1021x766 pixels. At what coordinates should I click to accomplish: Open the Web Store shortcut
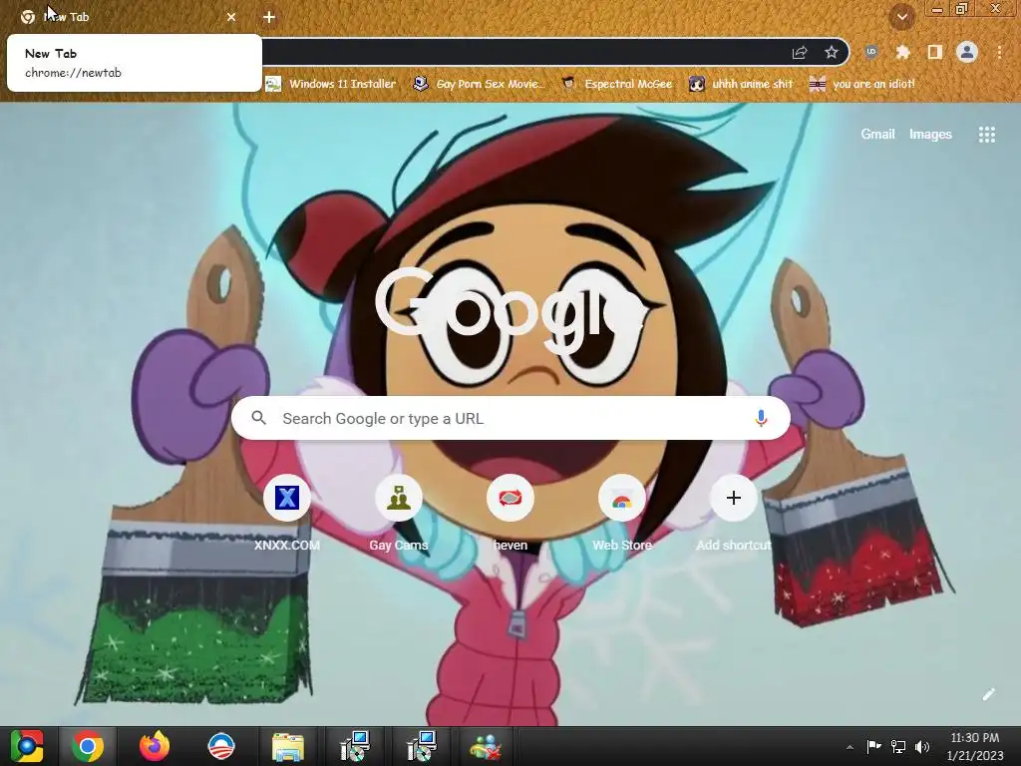tap(622, 514)
